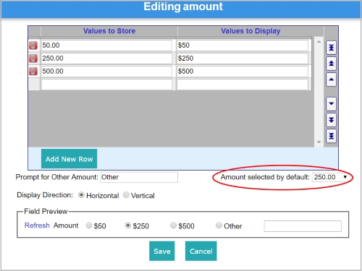Click Add New Row button
The height and width of the screenshot is (271, 362).
[69, 159]
